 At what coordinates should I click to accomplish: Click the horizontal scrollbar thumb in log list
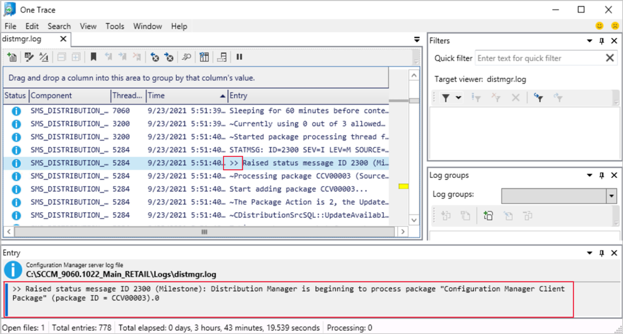[x=204, y=232]
